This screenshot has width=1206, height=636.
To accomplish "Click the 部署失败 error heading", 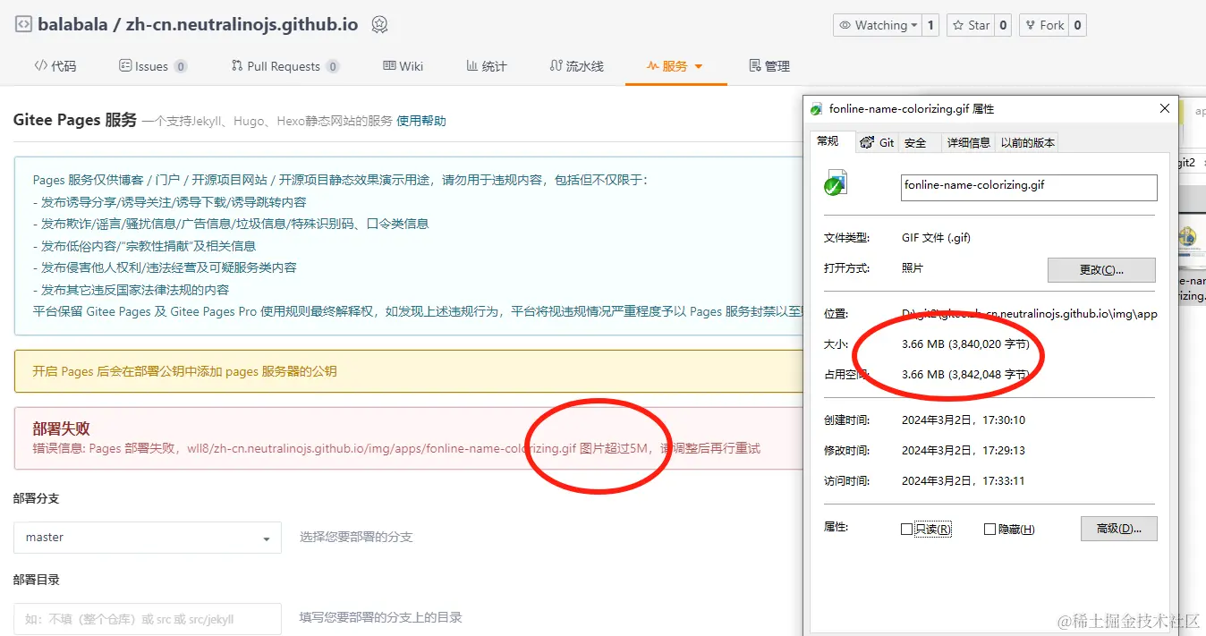I will tap(61, 428).
